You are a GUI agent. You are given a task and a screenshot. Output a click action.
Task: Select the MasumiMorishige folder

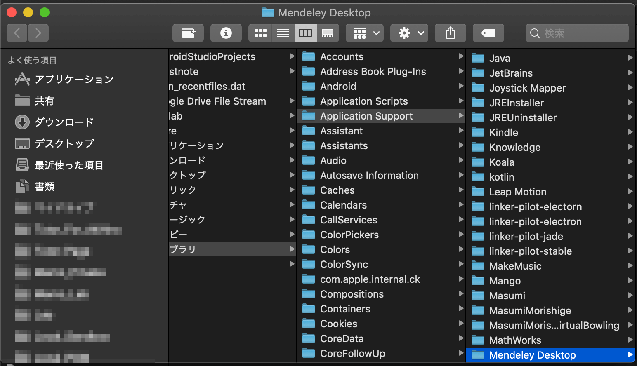[550, 310]
